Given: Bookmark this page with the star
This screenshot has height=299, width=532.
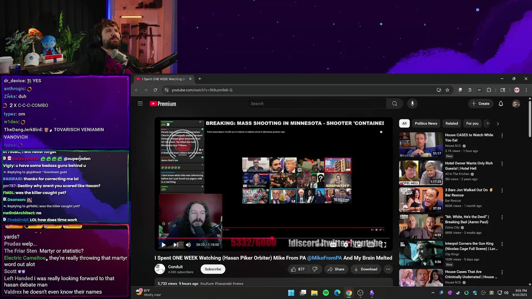Looking at the screenshot, I should click(x=447, y=90).
